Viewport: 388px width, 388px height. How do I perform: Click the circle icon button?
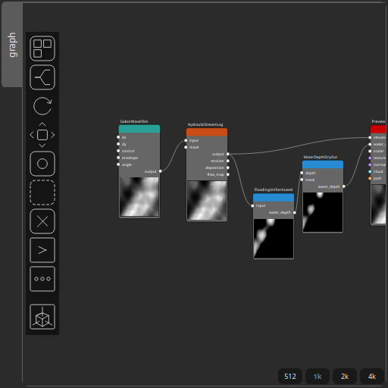click(x=42, y=164)
